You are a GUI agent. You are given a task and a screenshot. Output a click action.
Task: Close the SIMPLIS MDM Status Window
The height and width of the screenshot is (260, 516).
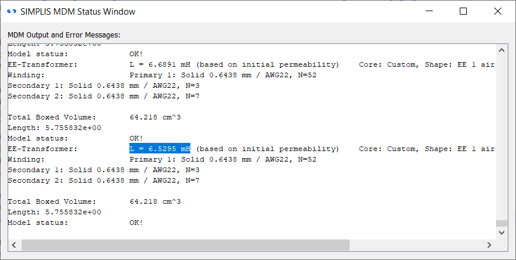tap(498, 12)
